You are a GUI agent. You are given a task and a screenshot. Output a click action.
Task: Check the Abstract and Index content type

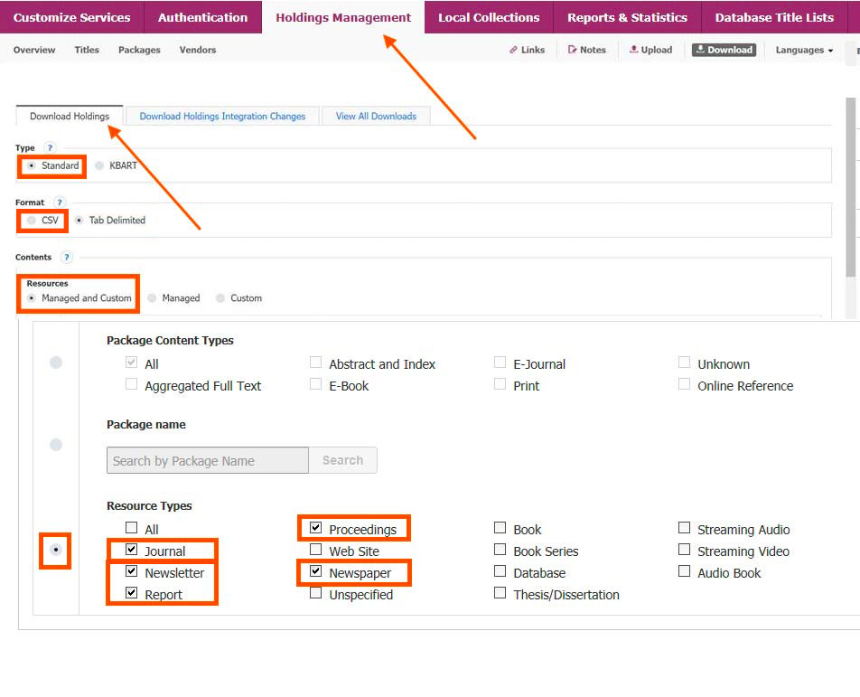point(315,363)
